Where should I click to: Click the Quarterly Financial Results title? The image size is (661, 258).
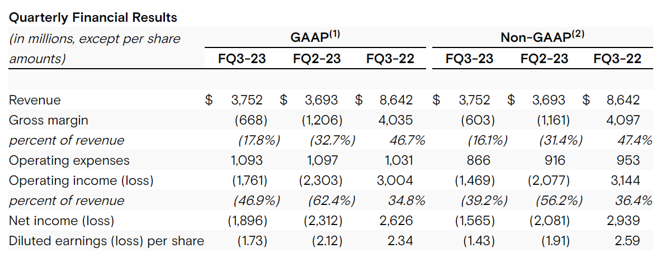[93, 18]
